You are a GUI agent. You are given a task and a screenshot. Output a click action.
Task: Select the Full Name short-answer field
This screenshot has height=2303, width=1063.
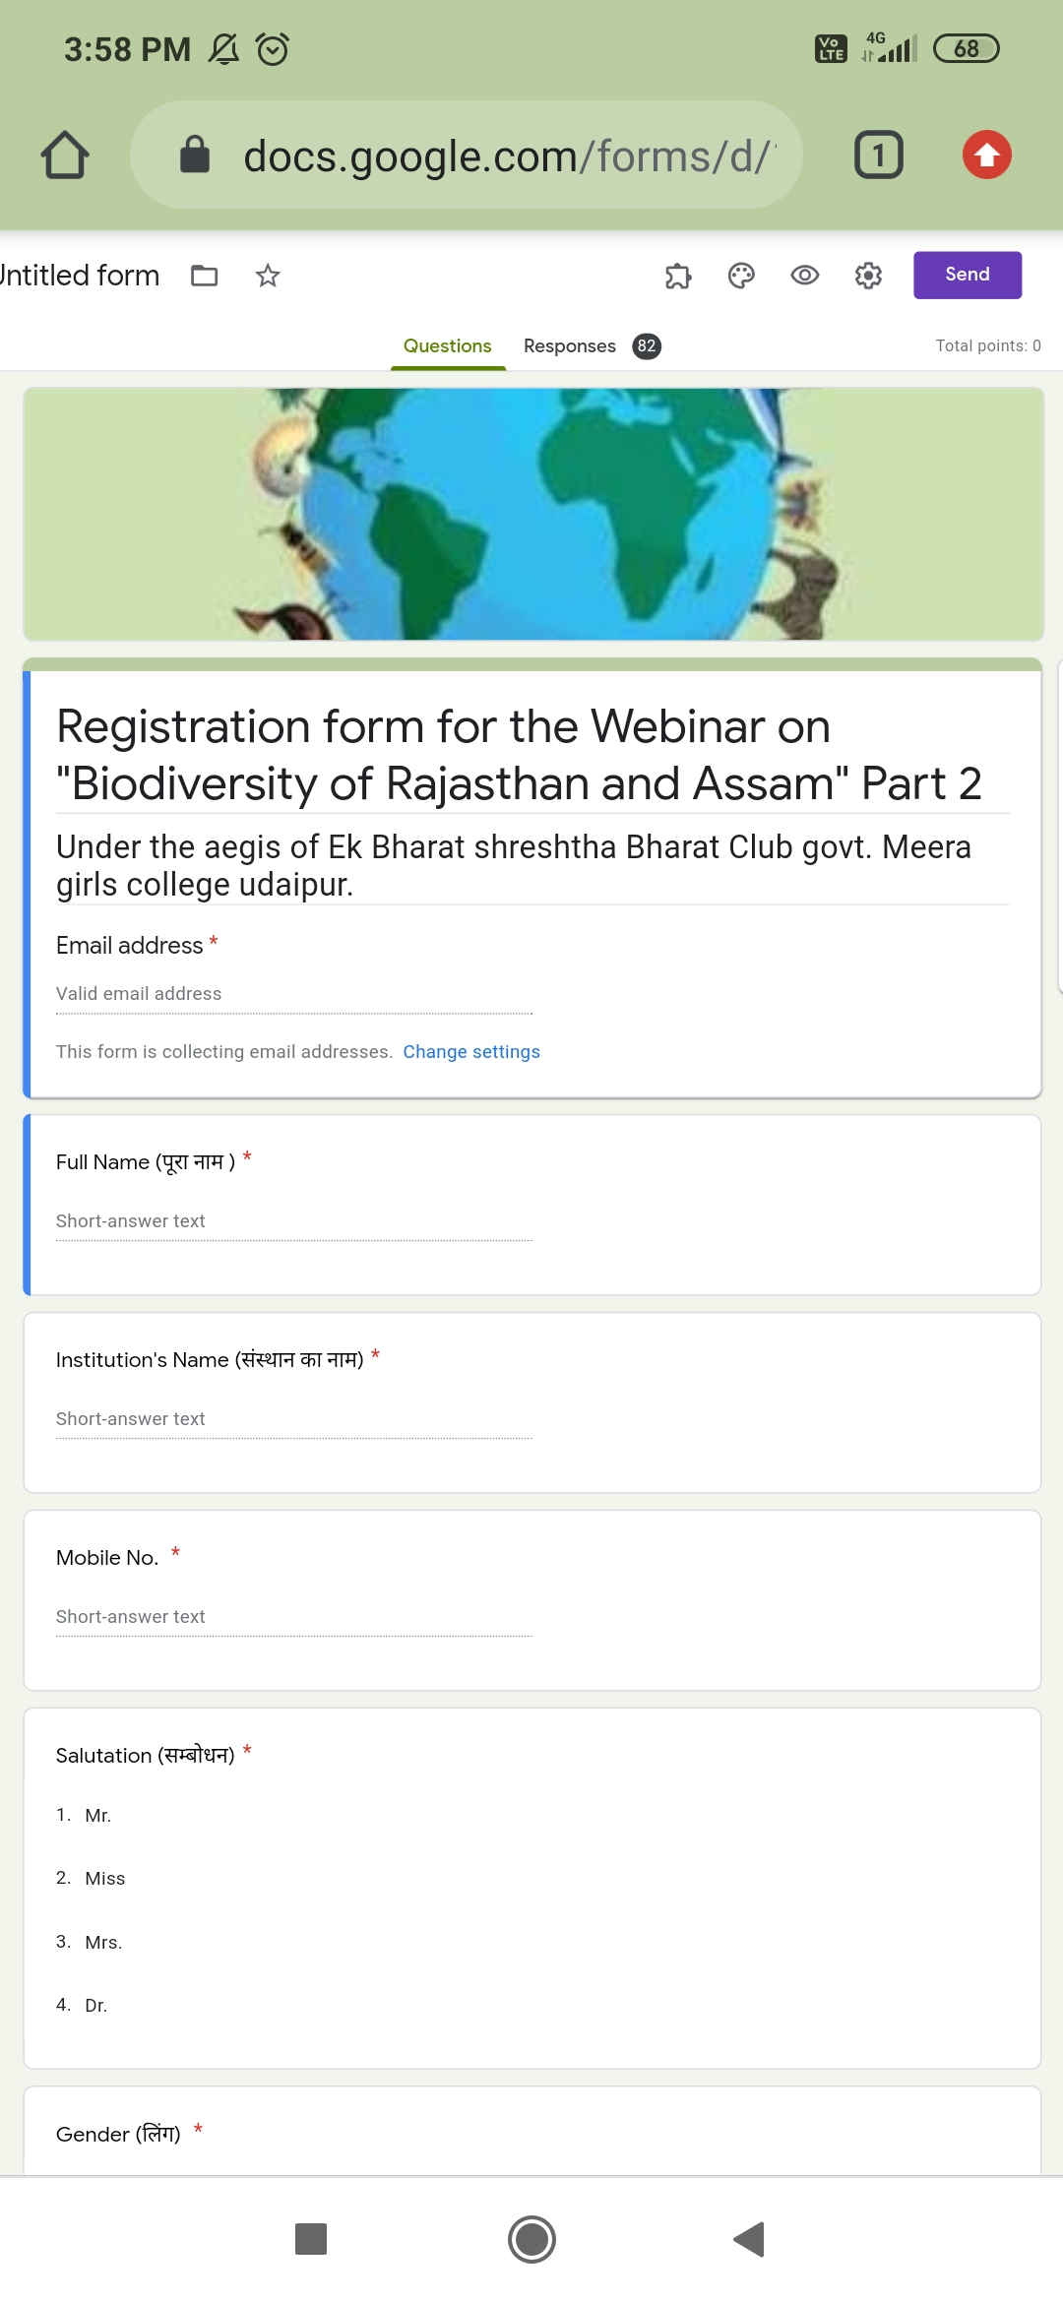click(x=294, y=1221)
